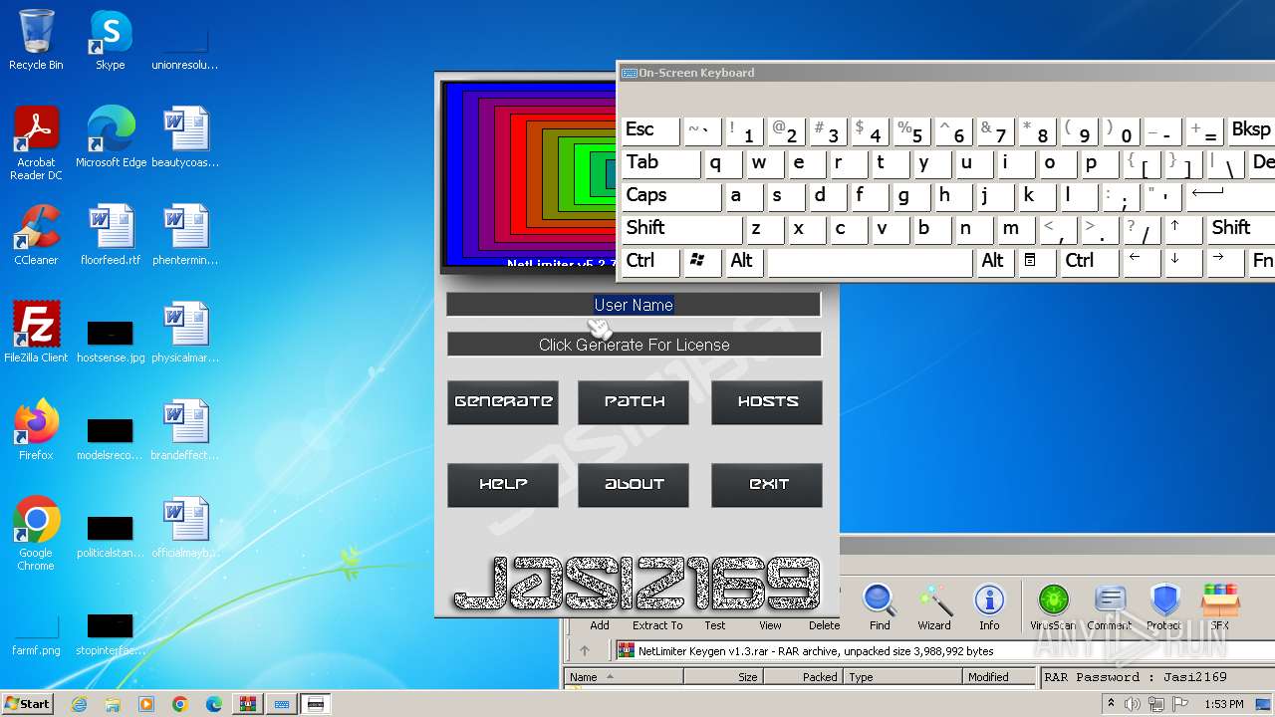Open File Explorer from taskbar
Screen dimensions: 1275x717
[113, 704]
